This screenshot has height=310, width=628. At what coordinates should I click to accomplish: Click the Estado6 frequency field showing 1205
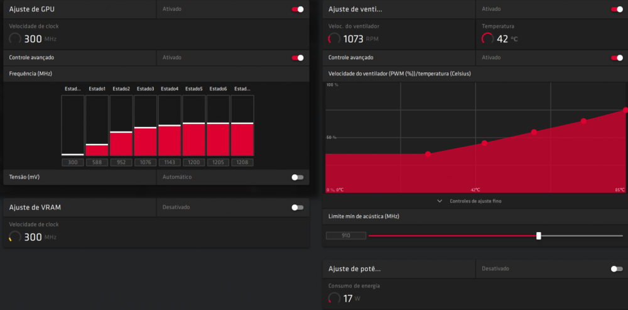coord(218,162)
